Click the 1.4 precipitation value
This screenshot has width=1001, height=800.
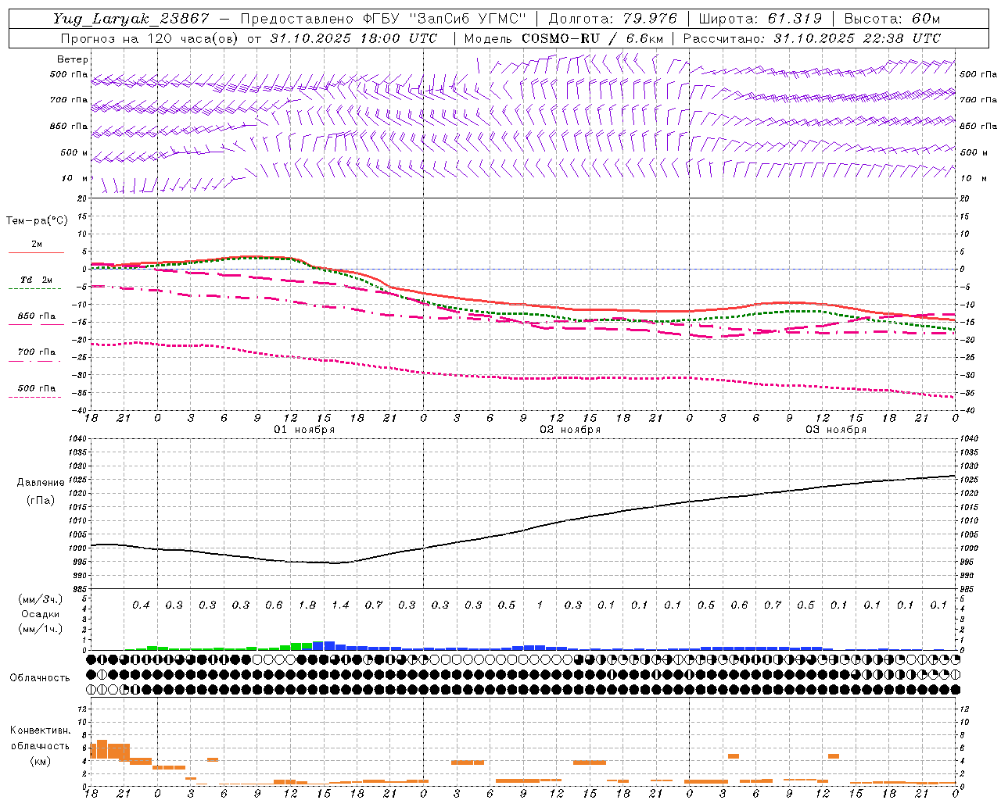point(340,605)
